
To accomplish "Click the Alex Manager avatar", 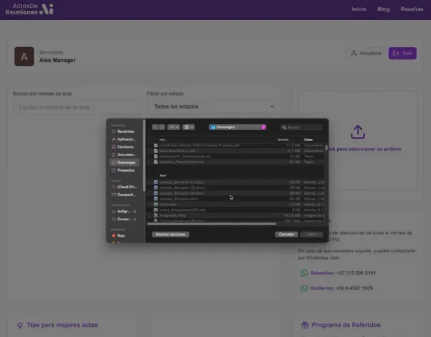I will 24,57.
